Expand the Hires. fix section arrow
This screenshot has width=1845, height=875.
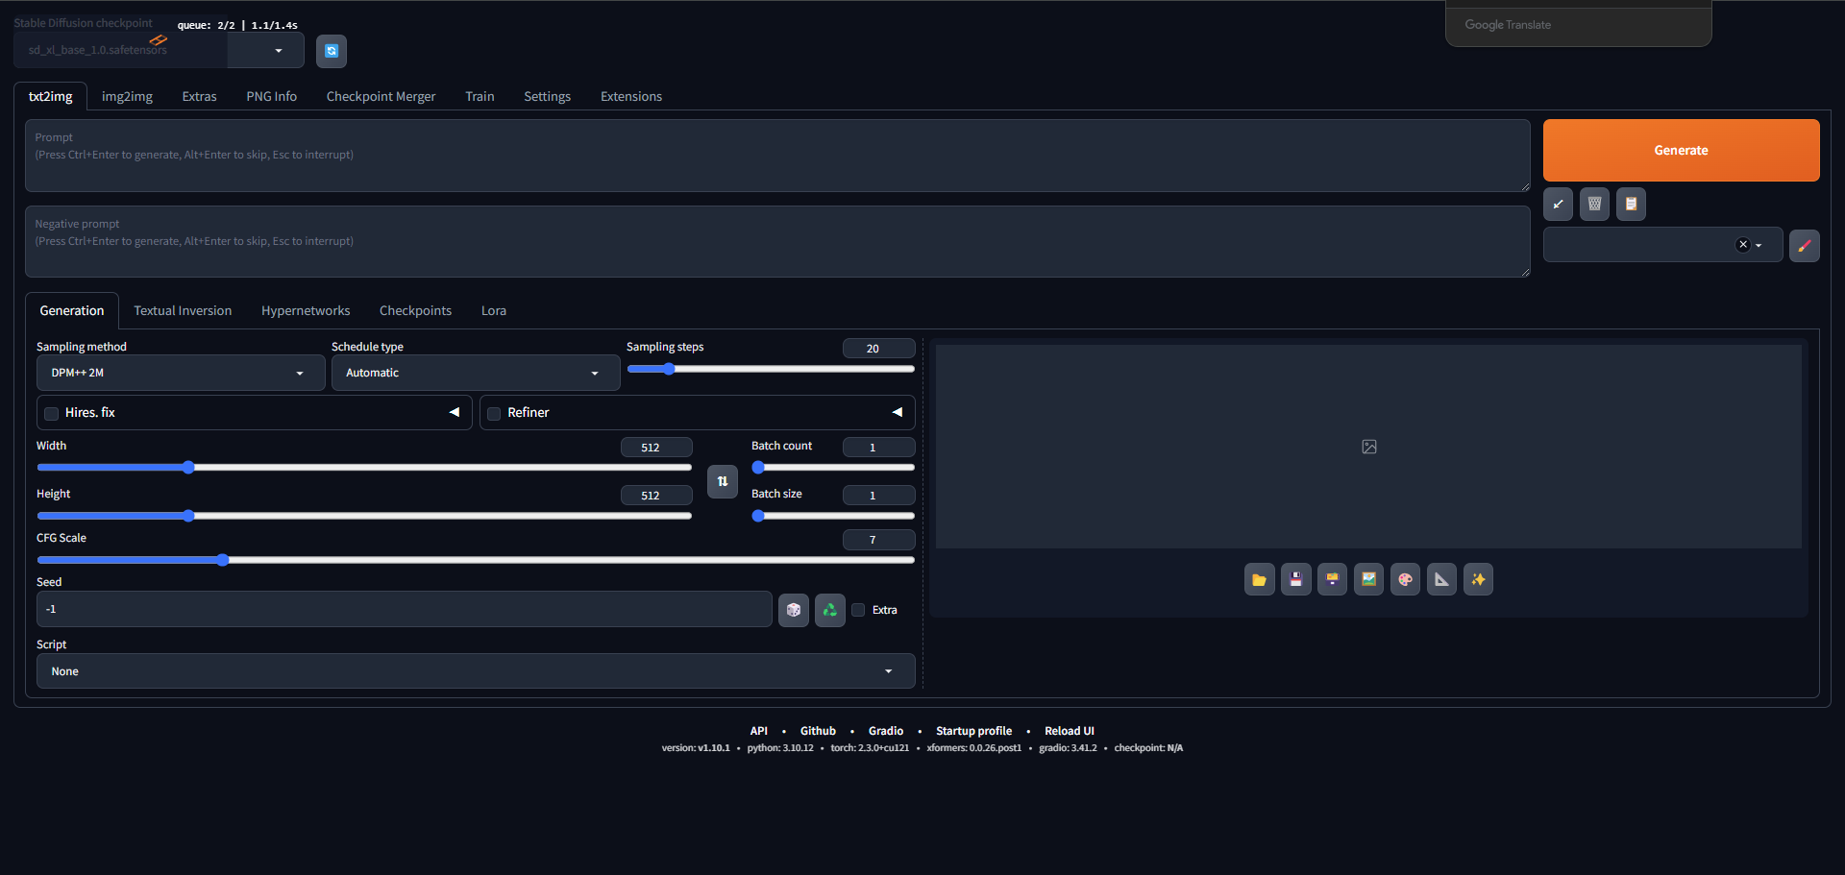455,412
